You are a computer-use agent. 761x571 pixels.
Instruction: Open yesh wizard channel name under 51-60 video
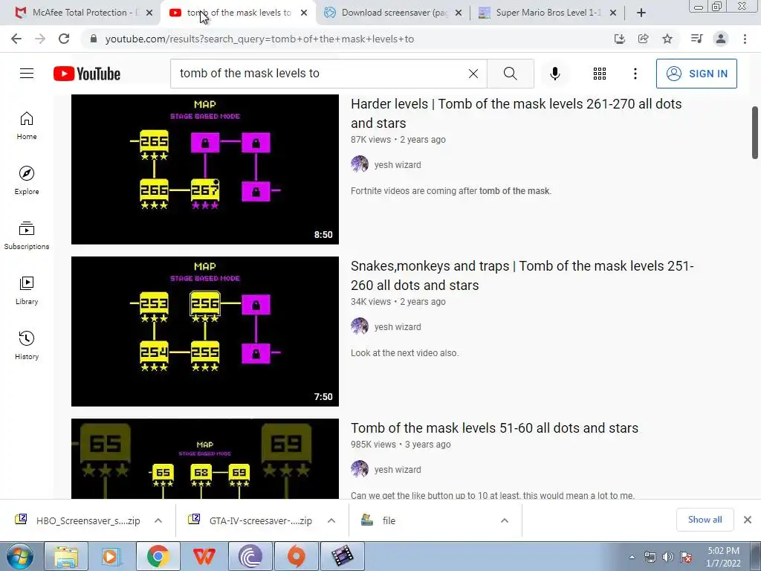(x=398, y=470)
